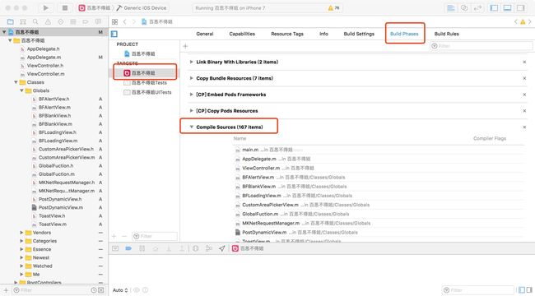Remove the Copy Pods Resources phase
This screenshot has height=296, width=535.
point(524,111)
